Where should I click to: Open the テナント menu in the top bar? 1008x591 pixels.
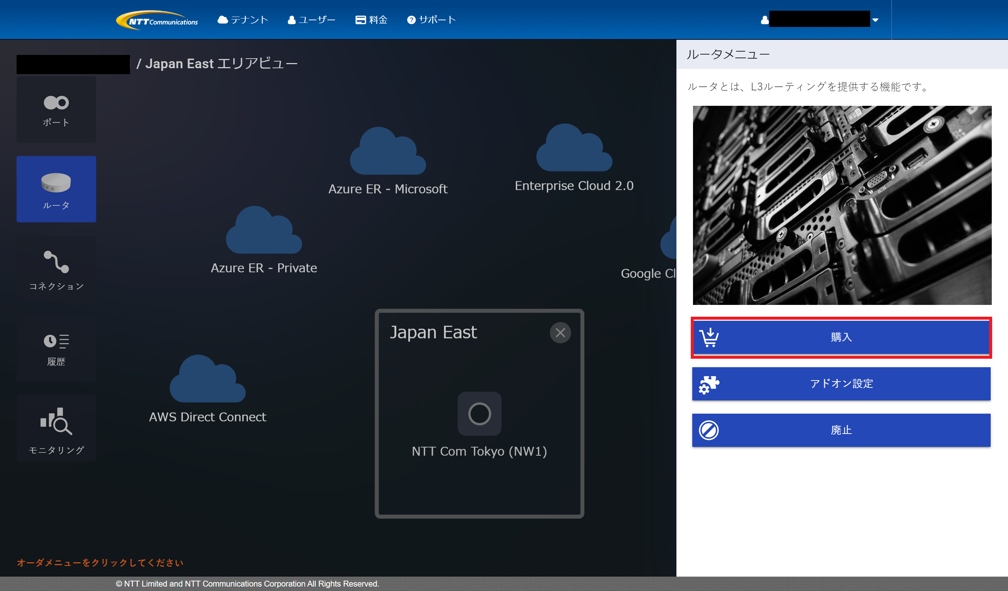pos(242,20)
